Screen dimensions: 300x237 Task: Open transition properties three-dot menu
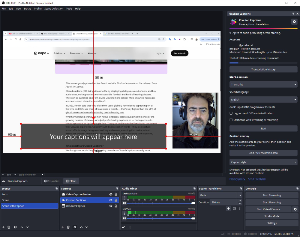[240, 208]
